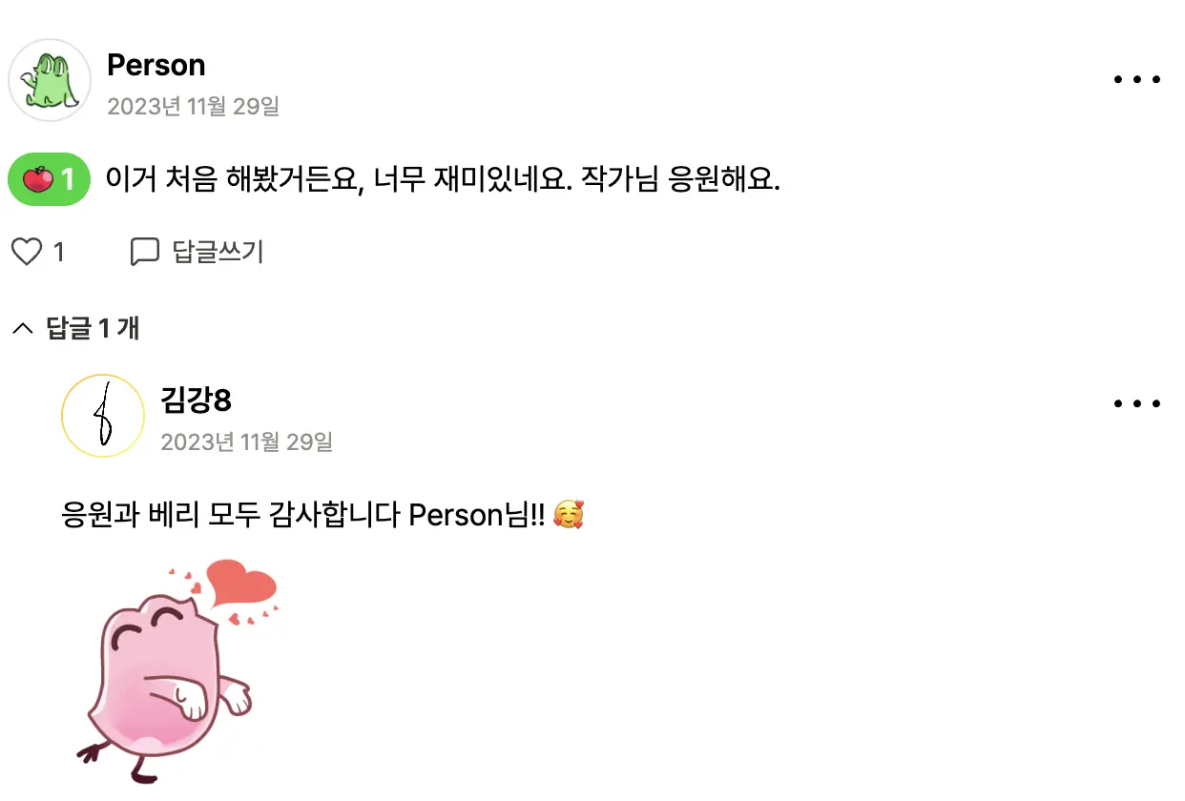Open the three-dot menu on 김강8's reply
The image size is (1185, 801).
coord(1137,404)
